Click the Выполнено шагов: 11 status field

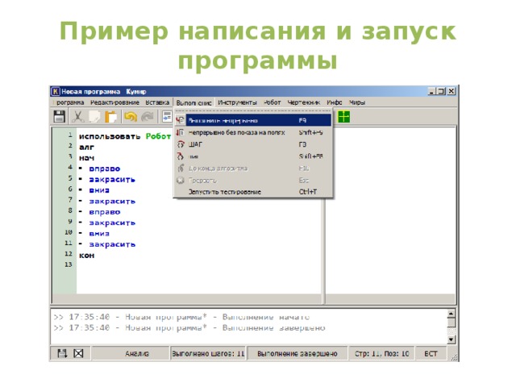pos(208,353)
